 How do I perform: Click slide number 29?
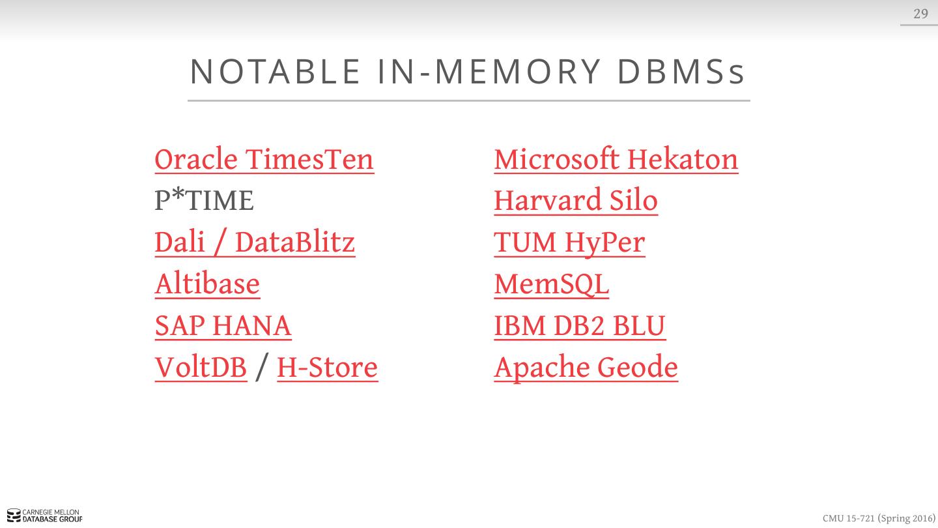pyautogui.click(x=920, y=14)
